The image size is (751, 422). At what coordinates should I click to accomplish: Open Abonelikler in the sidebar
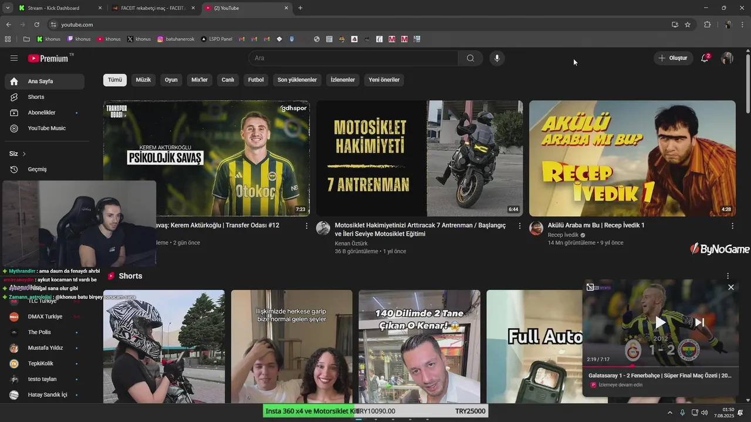45,113
